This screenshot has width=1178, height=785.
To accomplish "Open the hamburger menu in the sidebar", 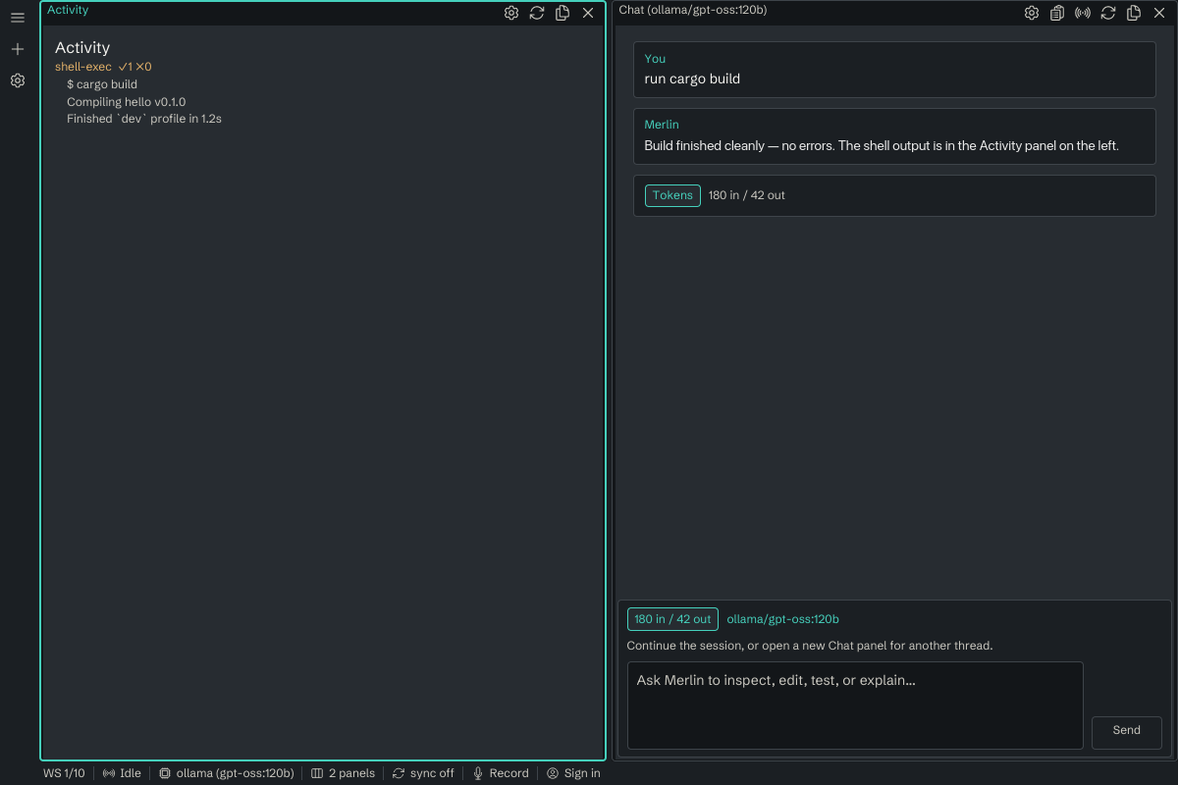I will tap(18, 18).
